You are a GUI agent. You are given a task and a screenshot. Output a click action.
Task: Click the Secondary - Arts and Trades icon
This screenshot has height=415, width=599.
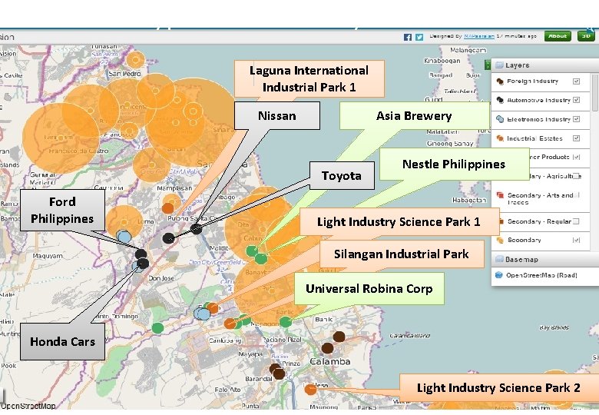(x=500, y=195)
